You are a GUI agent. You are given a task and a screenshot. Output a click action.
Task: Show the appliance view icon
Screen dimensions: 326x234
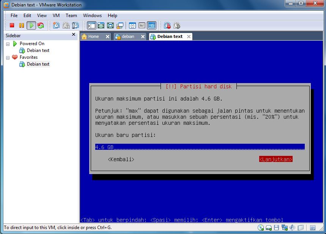tap(142, 25)
